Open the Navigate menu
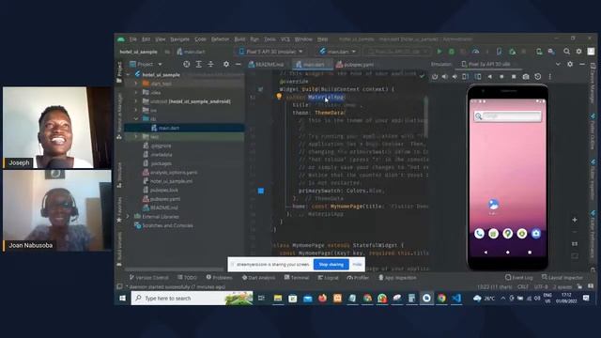 pyautogui.click(x=179, y=39)
